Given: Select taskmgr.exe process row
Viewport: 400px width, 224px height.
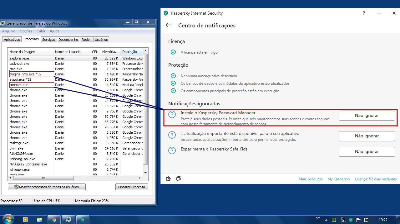Looking at the screenshot, I should (75, 143).
